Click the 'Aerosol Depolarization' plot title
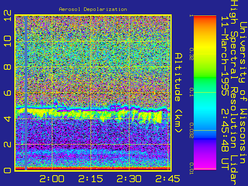Screen dimensions: 248x186 coord(93,9)
